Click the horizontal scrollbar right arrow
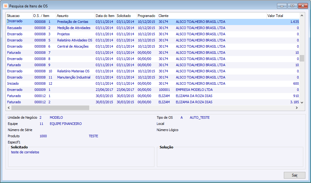 click(x=297, y=108)
